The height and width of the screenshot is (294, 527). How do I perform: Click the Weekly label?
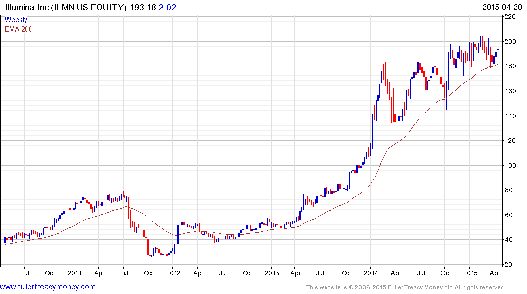pyautogui.click(x=16, y=20)
